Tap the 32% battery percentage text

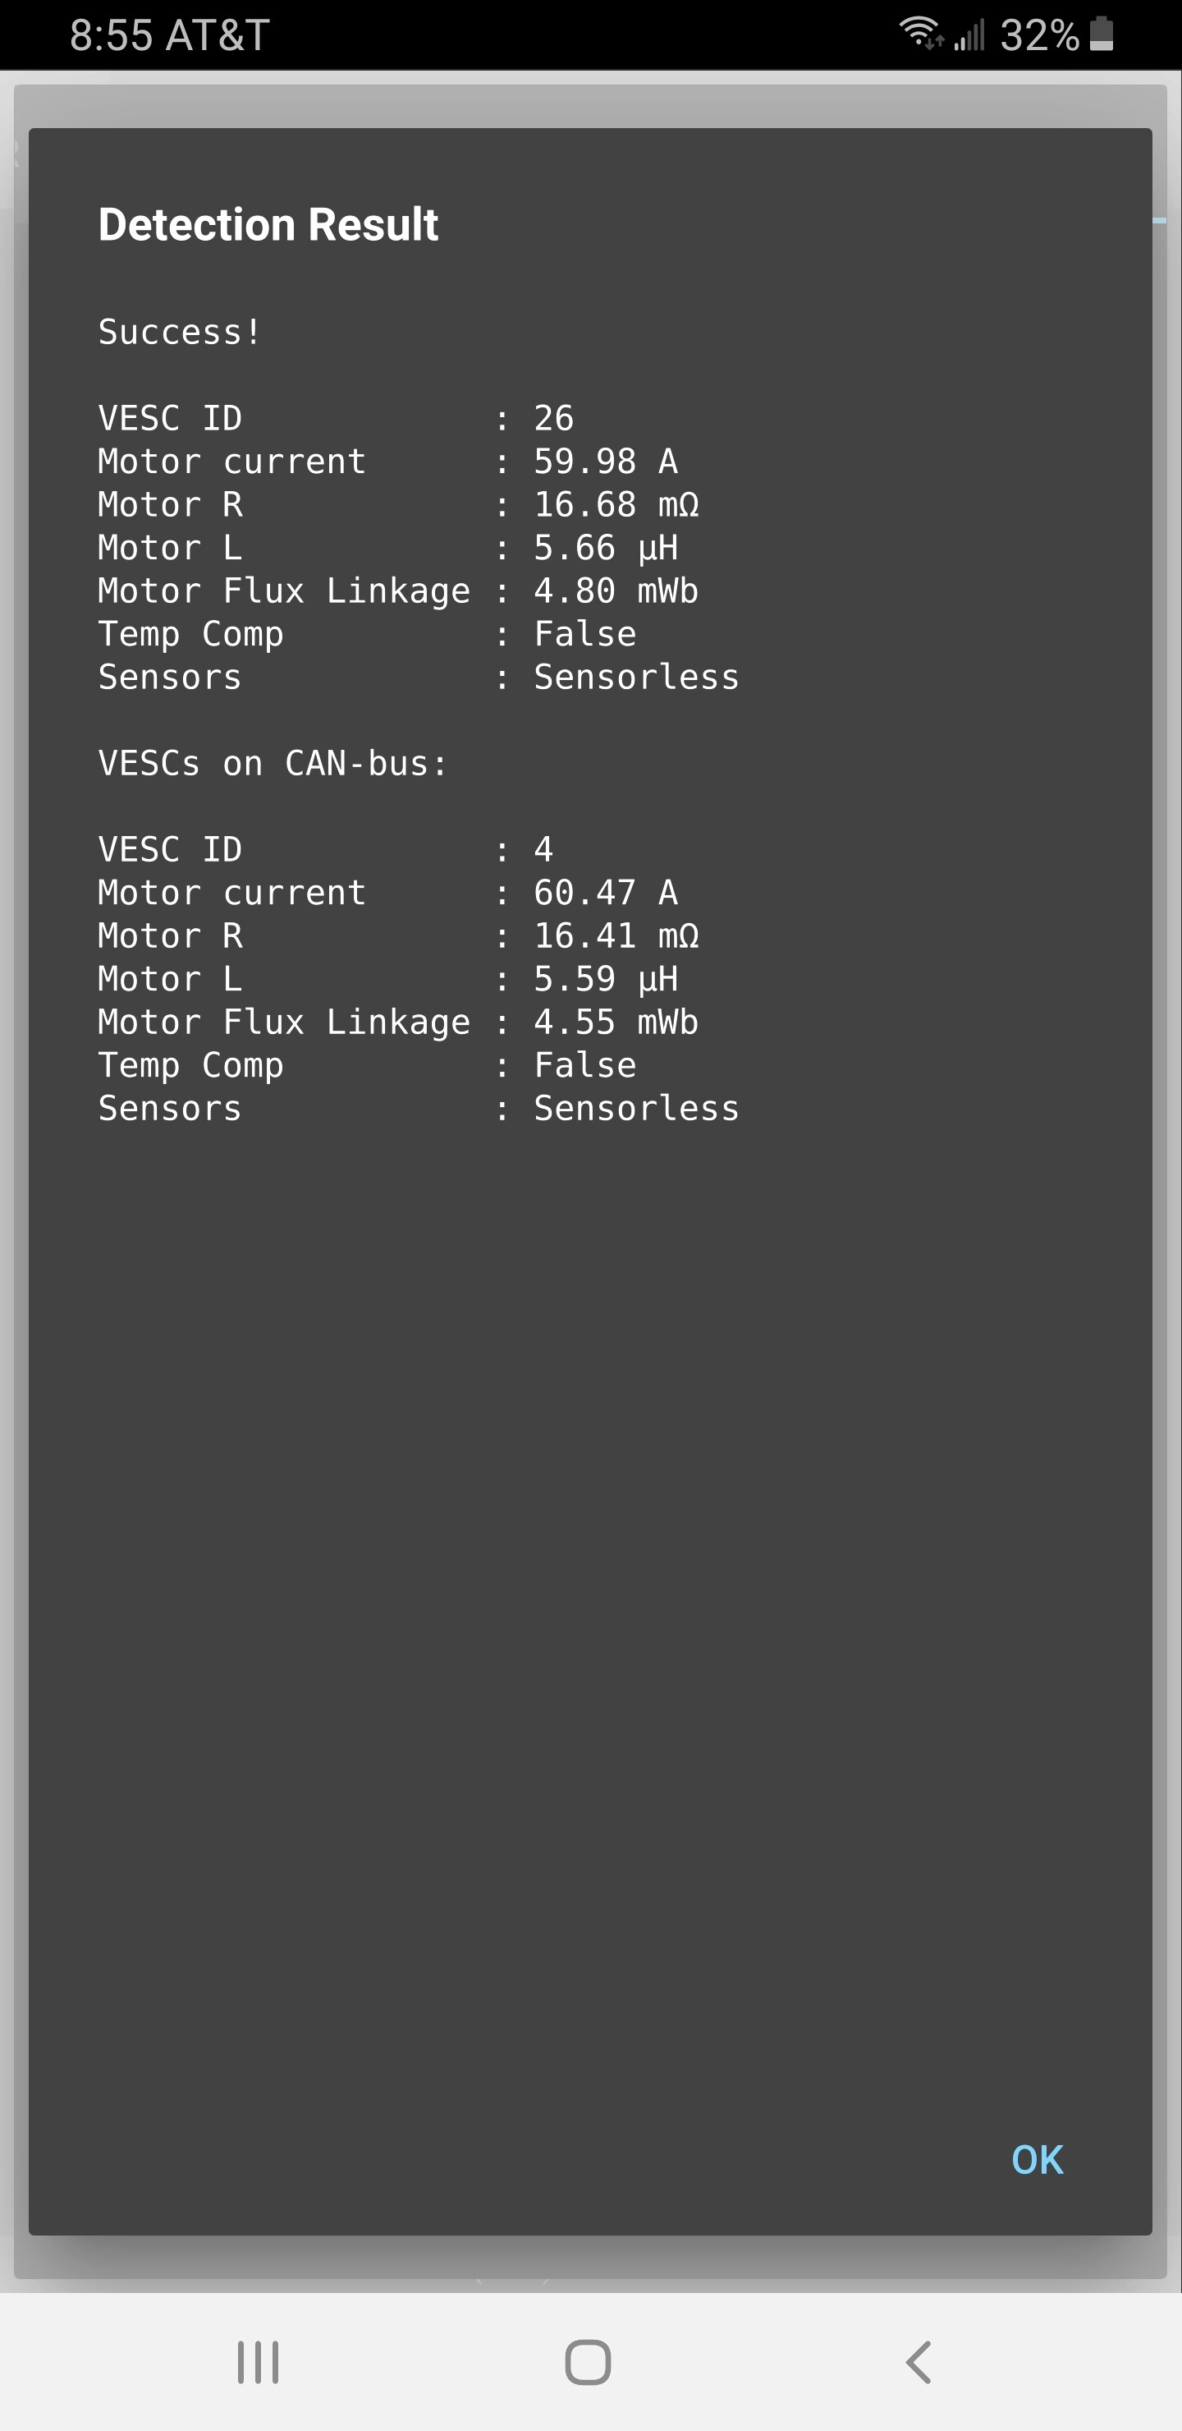point(1038,36)
